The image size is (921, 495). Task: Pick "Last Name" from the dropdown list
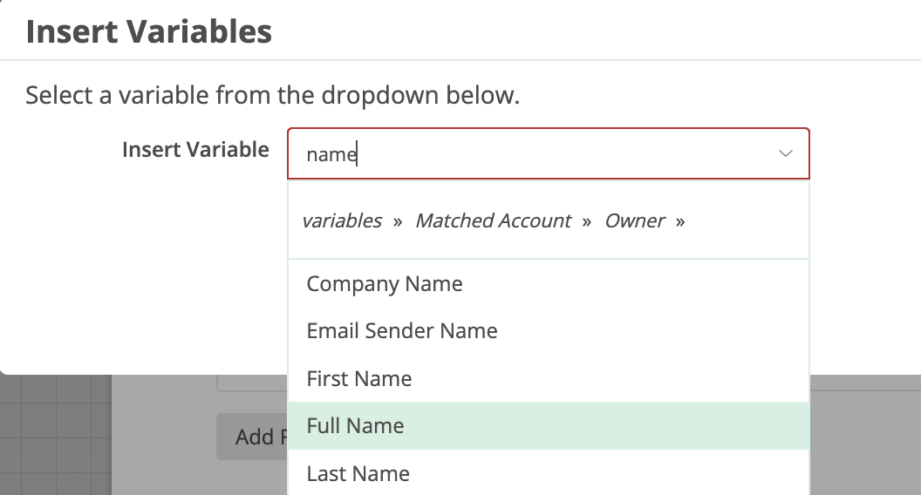tap(358, 474)
